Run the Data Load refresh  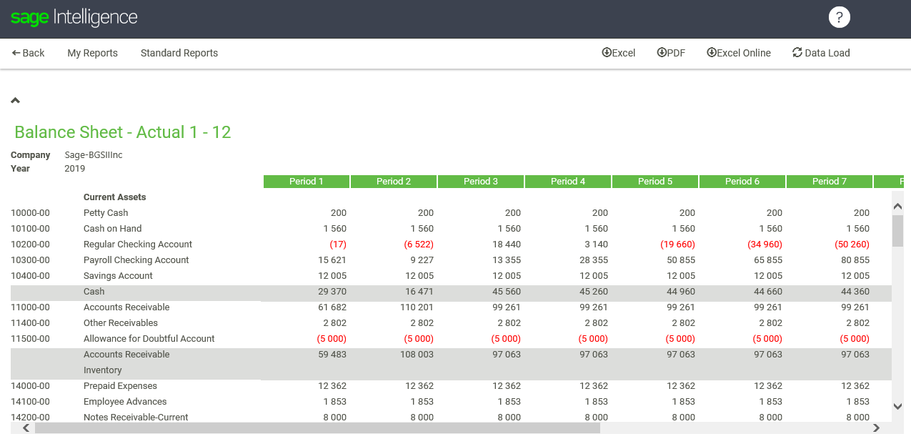click(x=821, y=53)
